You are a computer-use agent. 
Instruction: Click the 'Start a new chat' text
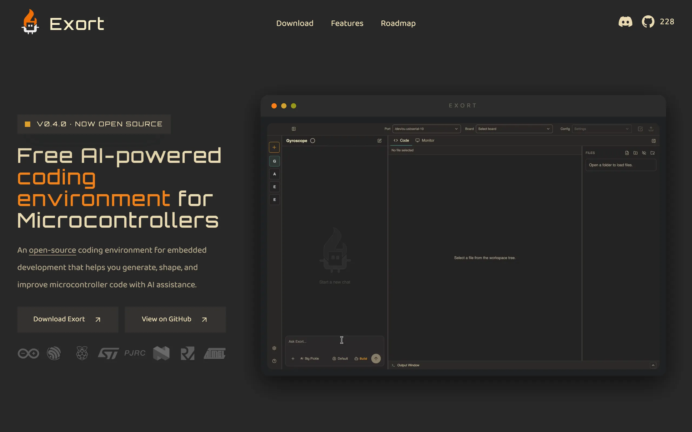pos(335,282)
